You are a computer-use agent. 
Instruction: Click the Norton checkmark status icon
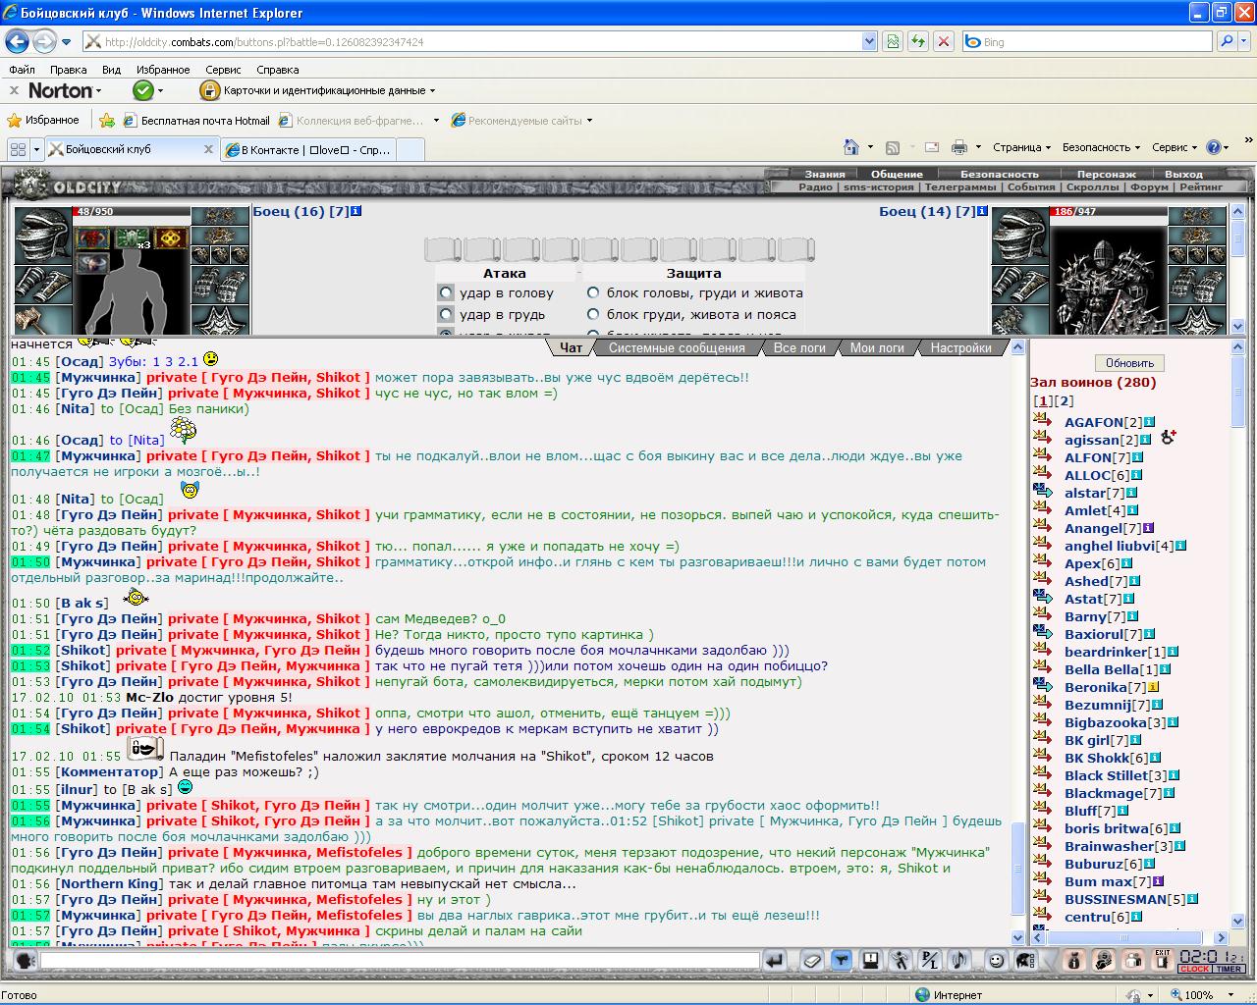143,90
